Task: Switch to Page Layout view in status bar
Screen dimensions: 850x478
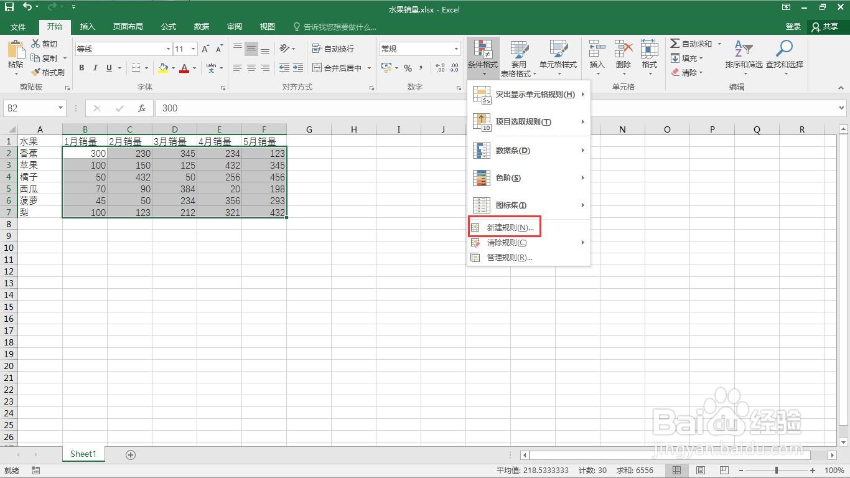Action: coord(701,471)
